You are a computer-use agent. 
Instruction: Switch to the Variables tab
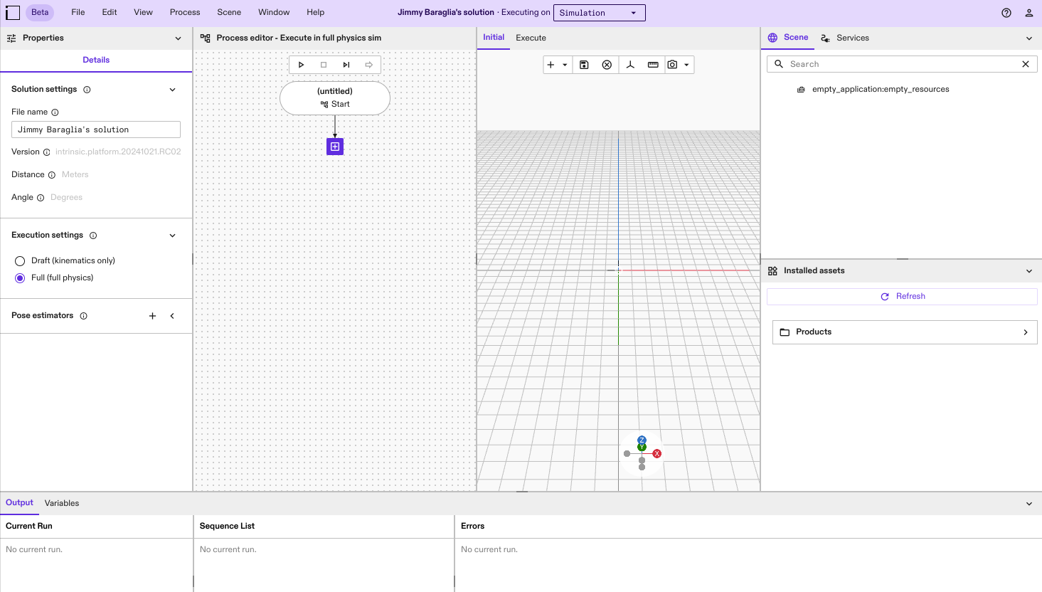click(62, 503)
